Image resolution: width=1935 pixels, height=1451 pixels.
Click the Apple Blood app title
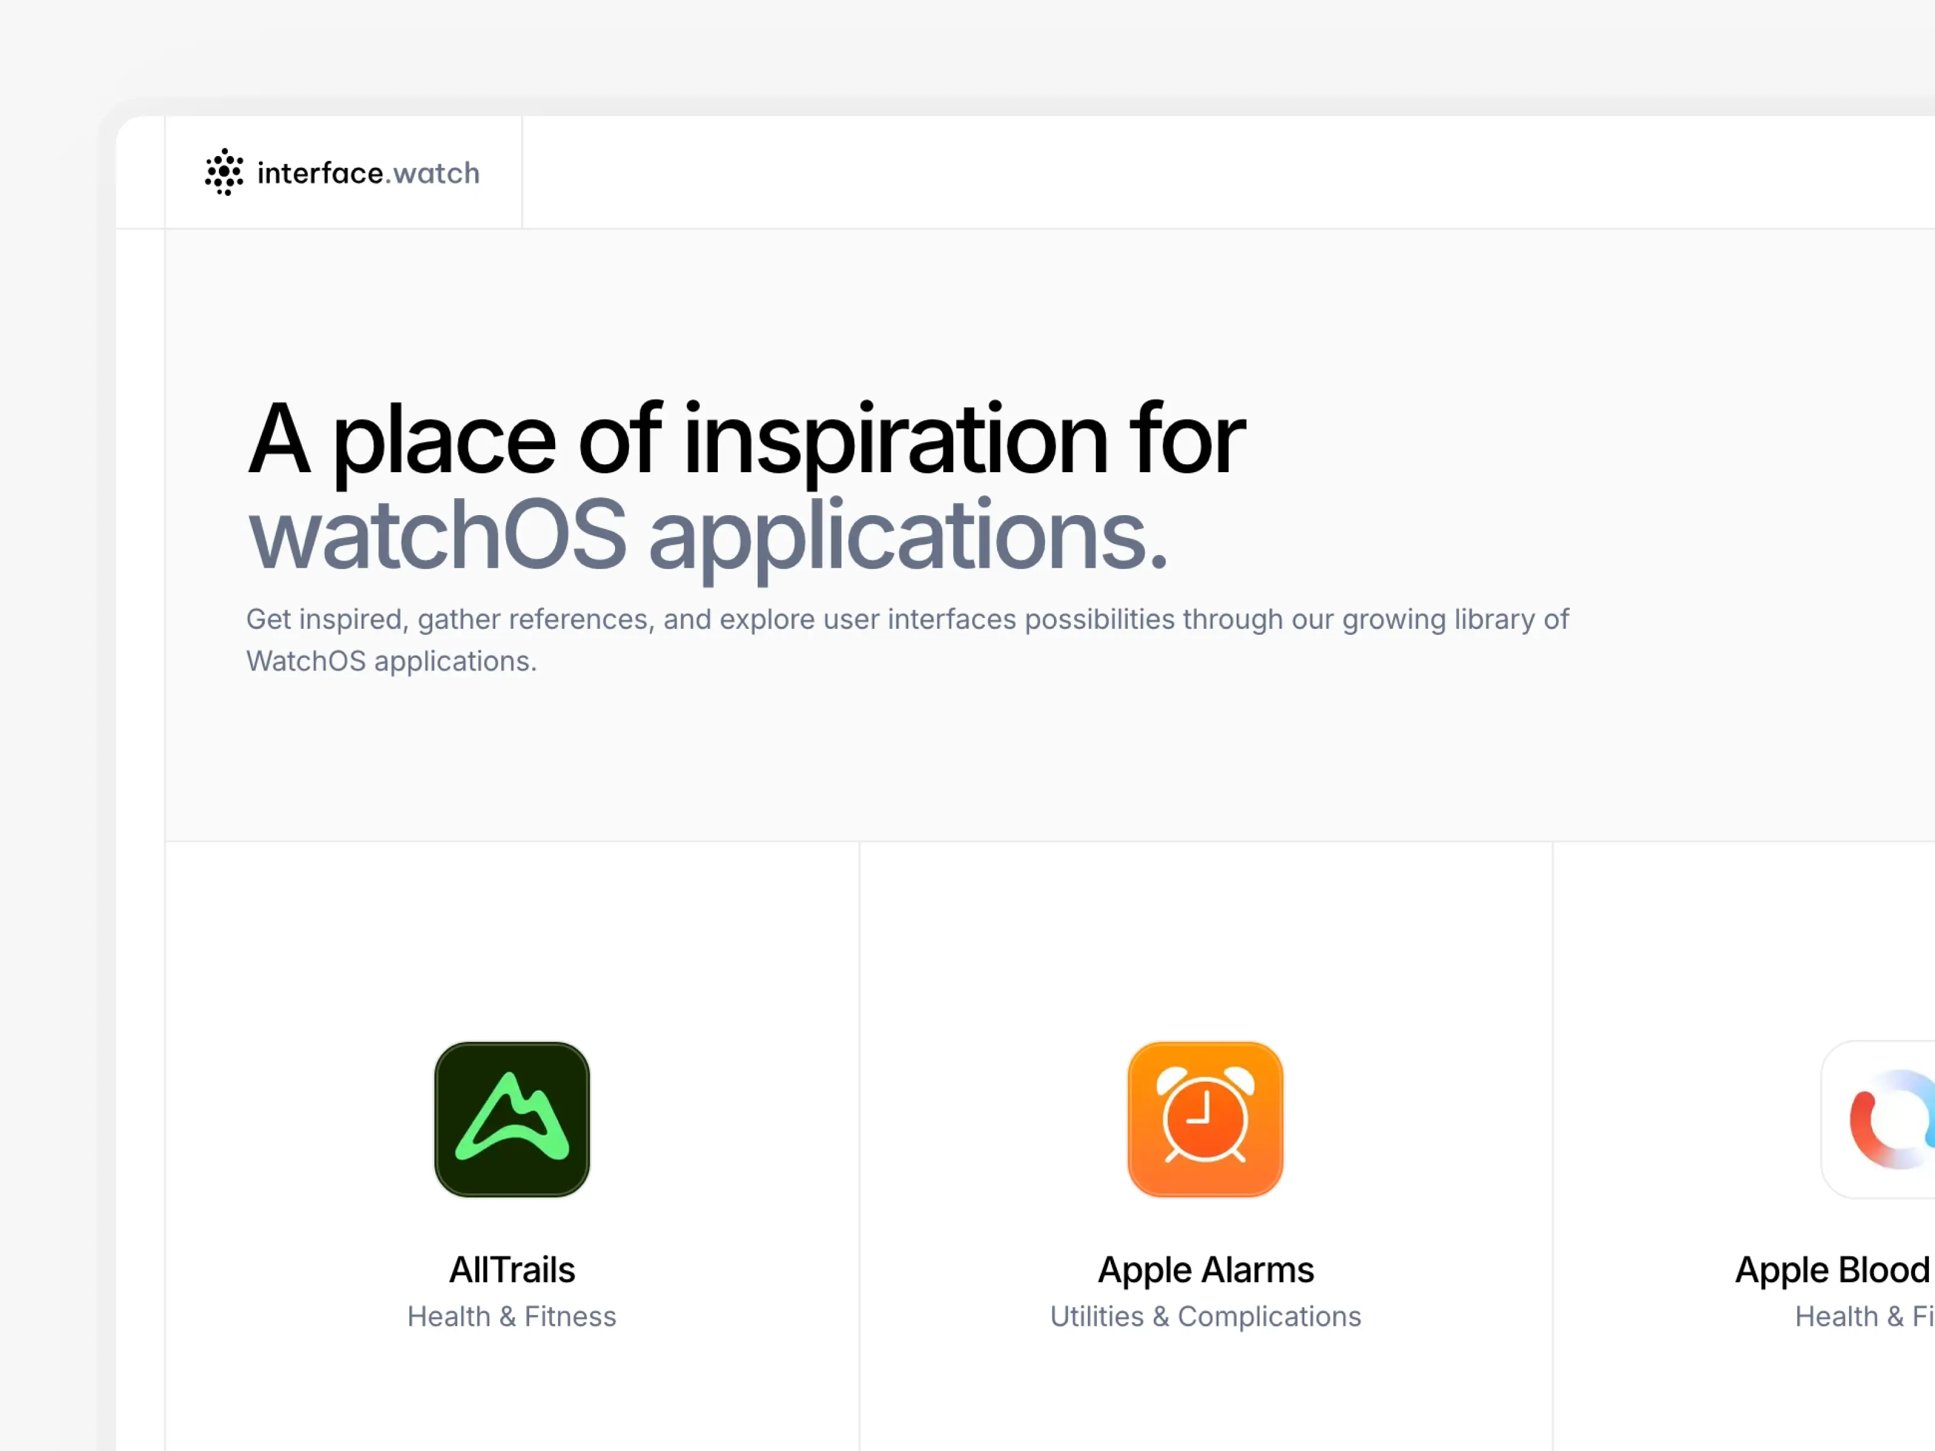pos(1832,1269)
